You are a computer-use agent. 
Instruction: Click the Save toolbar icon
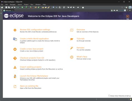pyautogui.click(x=6, y=7)
